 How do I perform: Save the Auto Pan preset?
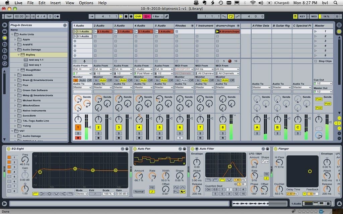(x=185, y=149)
